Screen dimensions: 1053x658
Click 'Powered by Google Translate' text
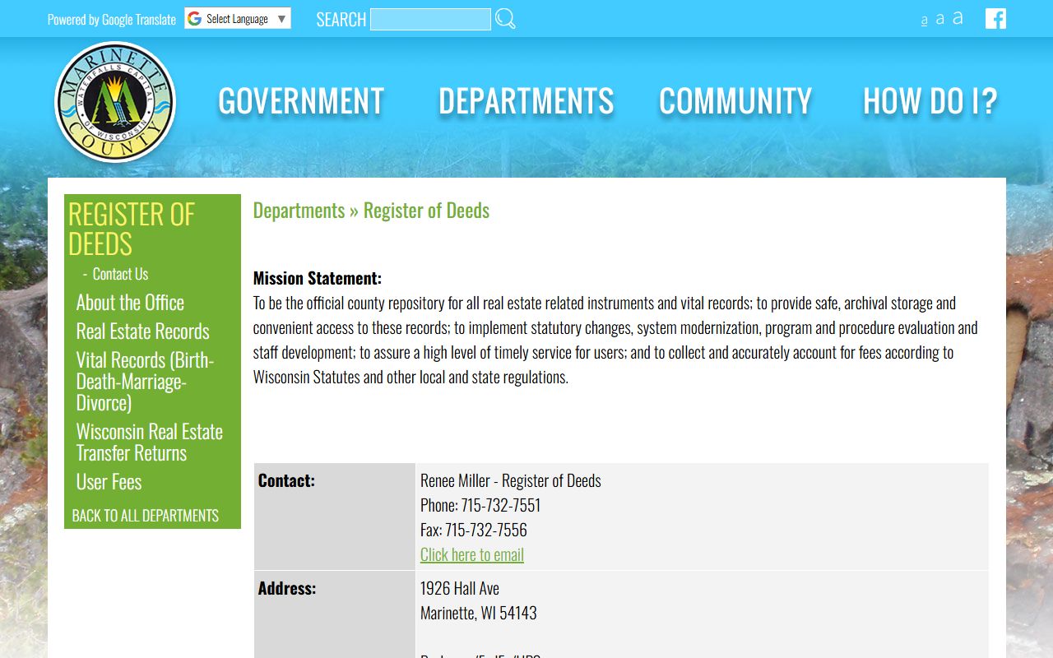[x=112, y=19]
